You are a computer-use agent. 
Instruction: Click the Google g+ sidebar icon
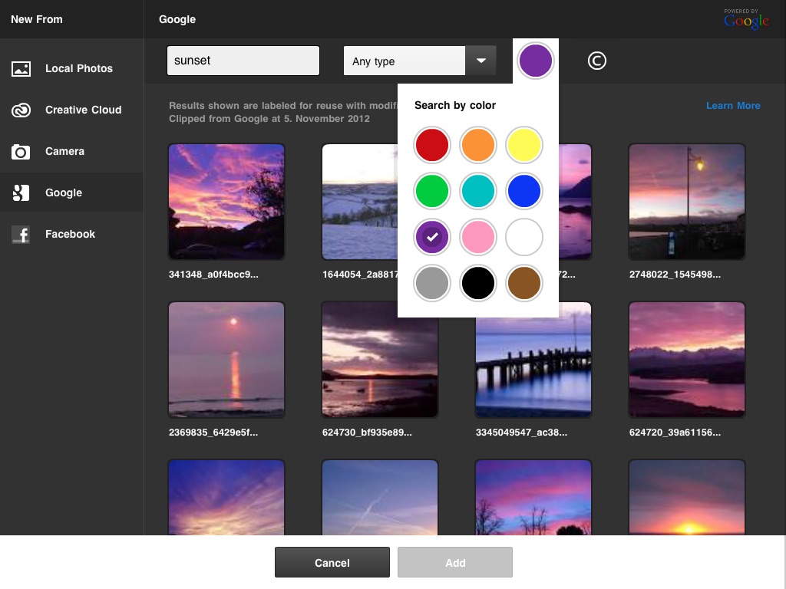tap(21, 192)
